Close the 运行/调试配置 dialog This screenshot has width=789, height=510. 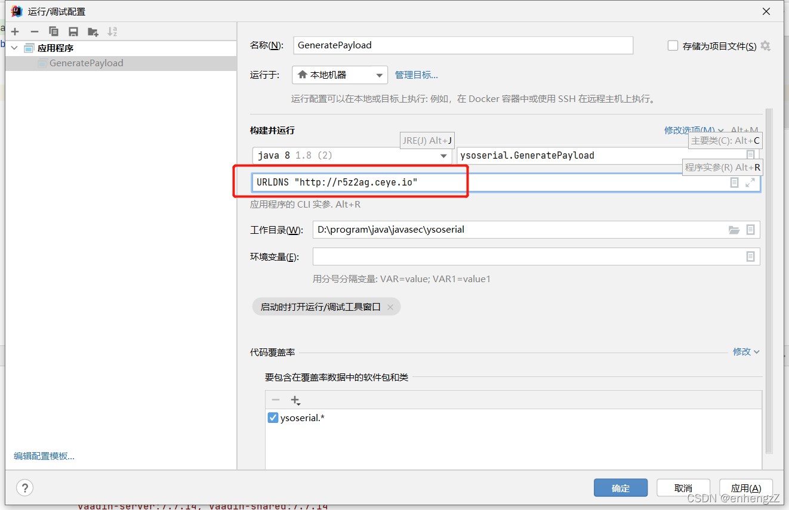(766, 11)
